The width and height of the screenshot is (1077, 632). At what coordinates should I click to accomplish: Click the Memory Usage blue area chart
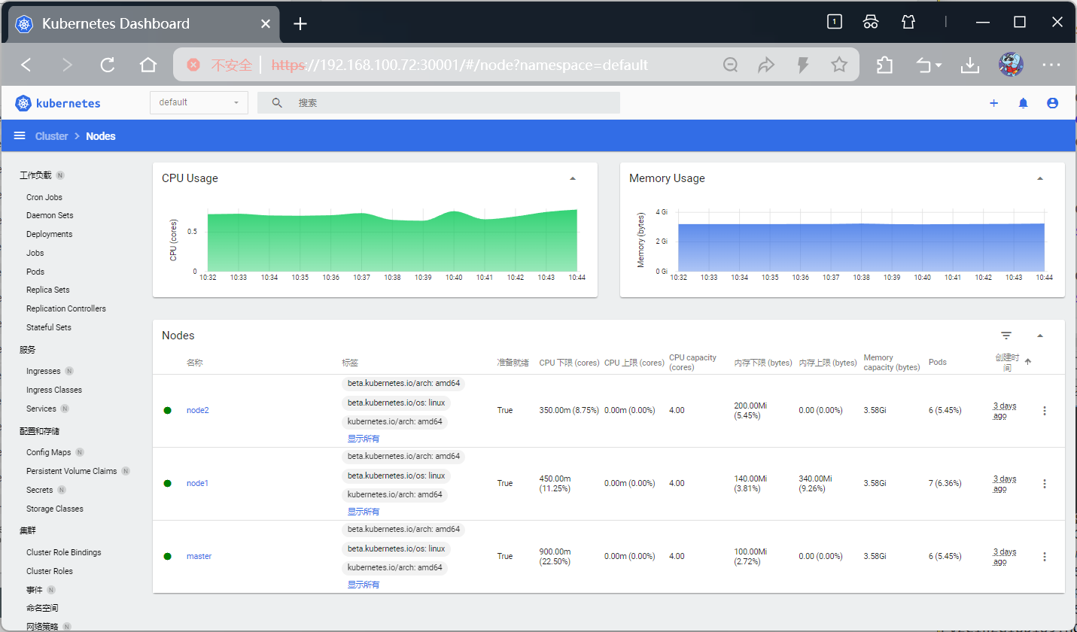click(861, 247)
